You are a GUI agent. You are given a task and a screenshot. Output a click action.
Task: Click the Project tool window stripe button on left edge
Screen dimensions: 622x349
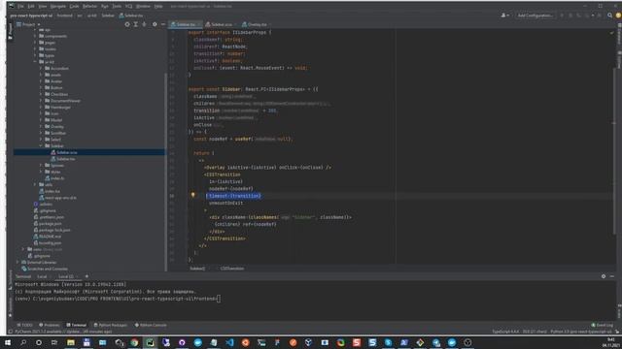click(11, 31)
